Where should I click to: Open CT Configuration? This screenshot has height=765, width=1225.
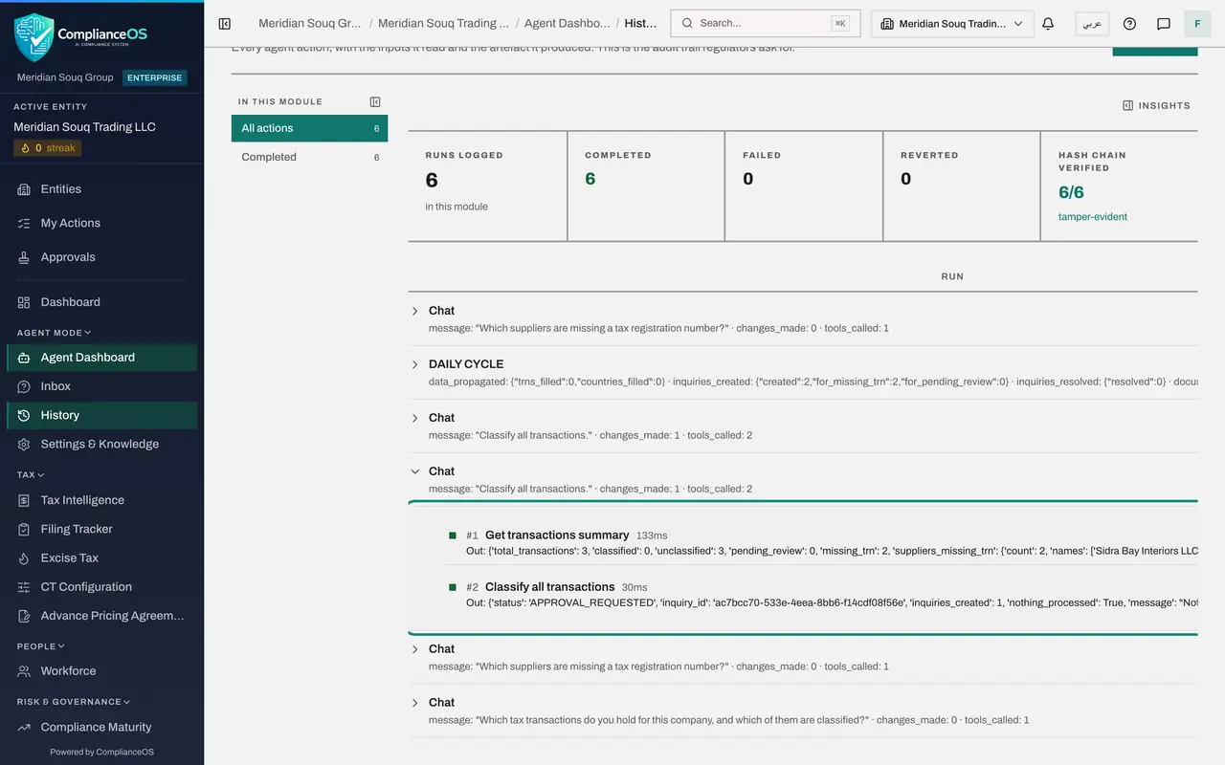tap(101, 587)
